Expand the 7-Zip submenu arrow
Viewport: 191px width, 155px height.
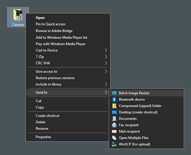tap(106, 57)
